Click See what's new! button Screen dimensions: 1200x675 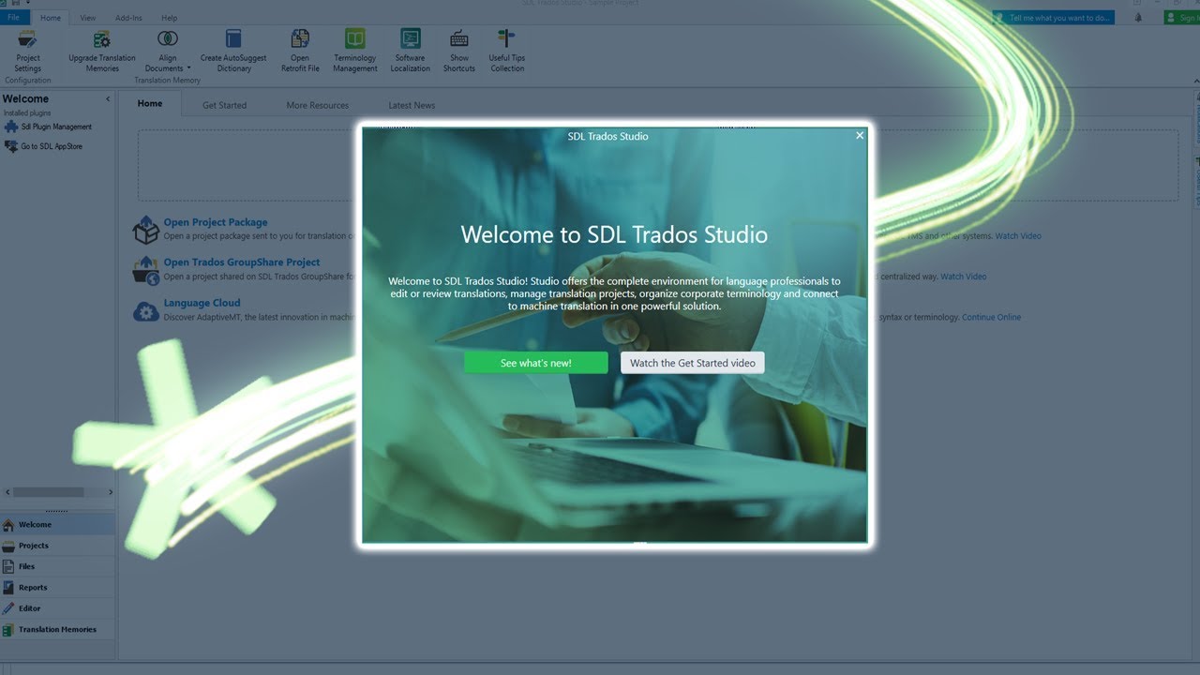click(535, 363)
